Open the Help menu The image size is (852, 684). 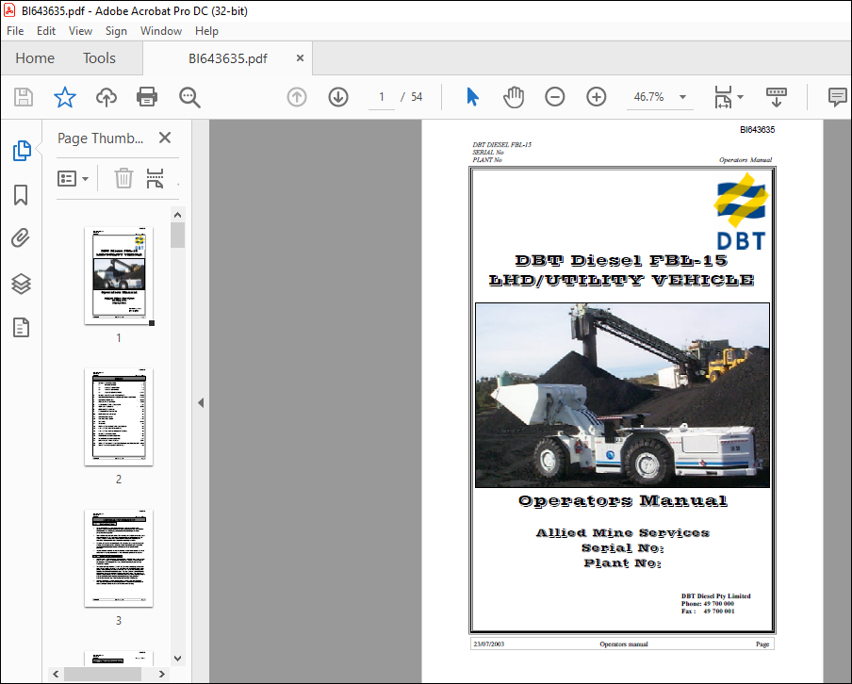pos(206,31)
